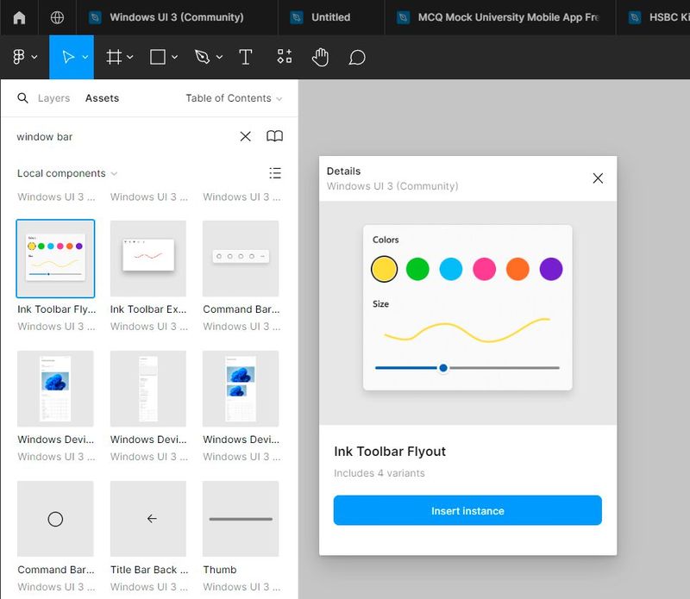The image size is (690, 599).
Task: Expand Pen tool options arrow
Action: (x=219, y=57)
